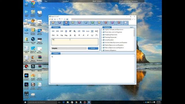Open print preview magnifier toolbar icon
Image resolution: width=185 pixels, height=104 pixels.
coord(57,19)
